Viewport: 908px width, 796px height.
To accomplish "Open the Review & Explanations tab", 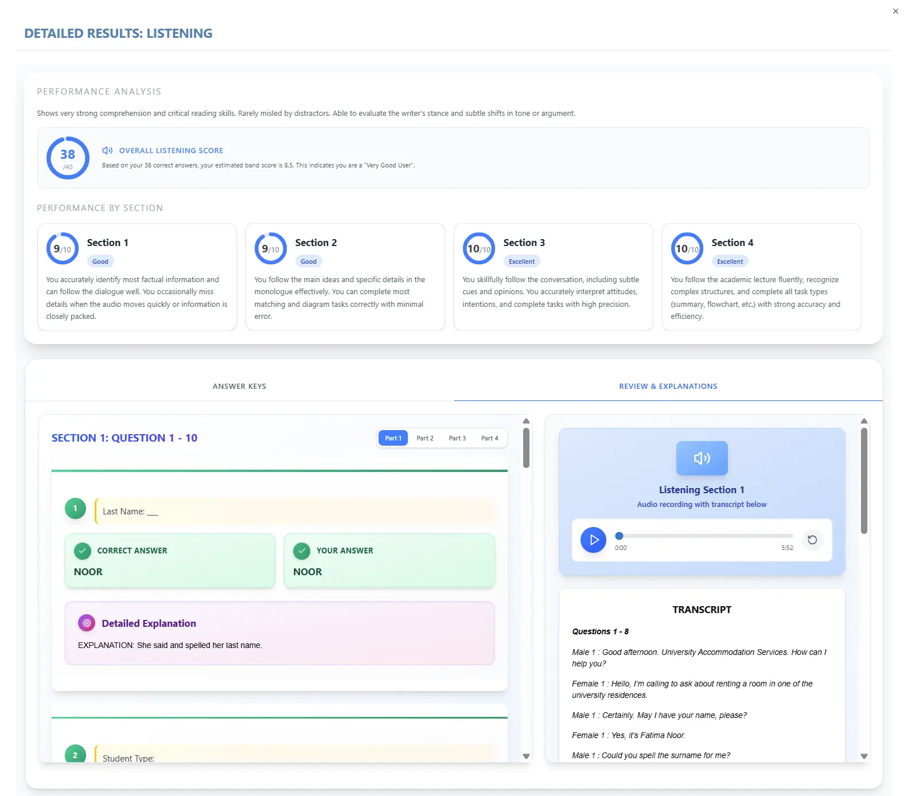I will coord(668,386).
